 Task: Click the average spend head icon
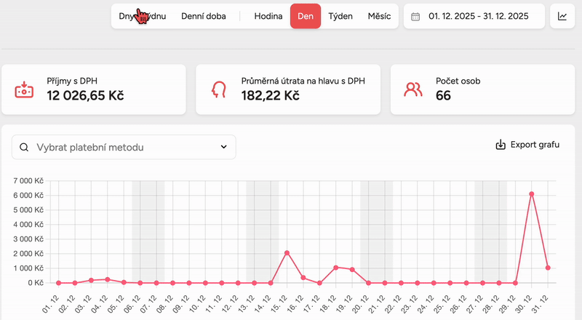click(218, 89)
